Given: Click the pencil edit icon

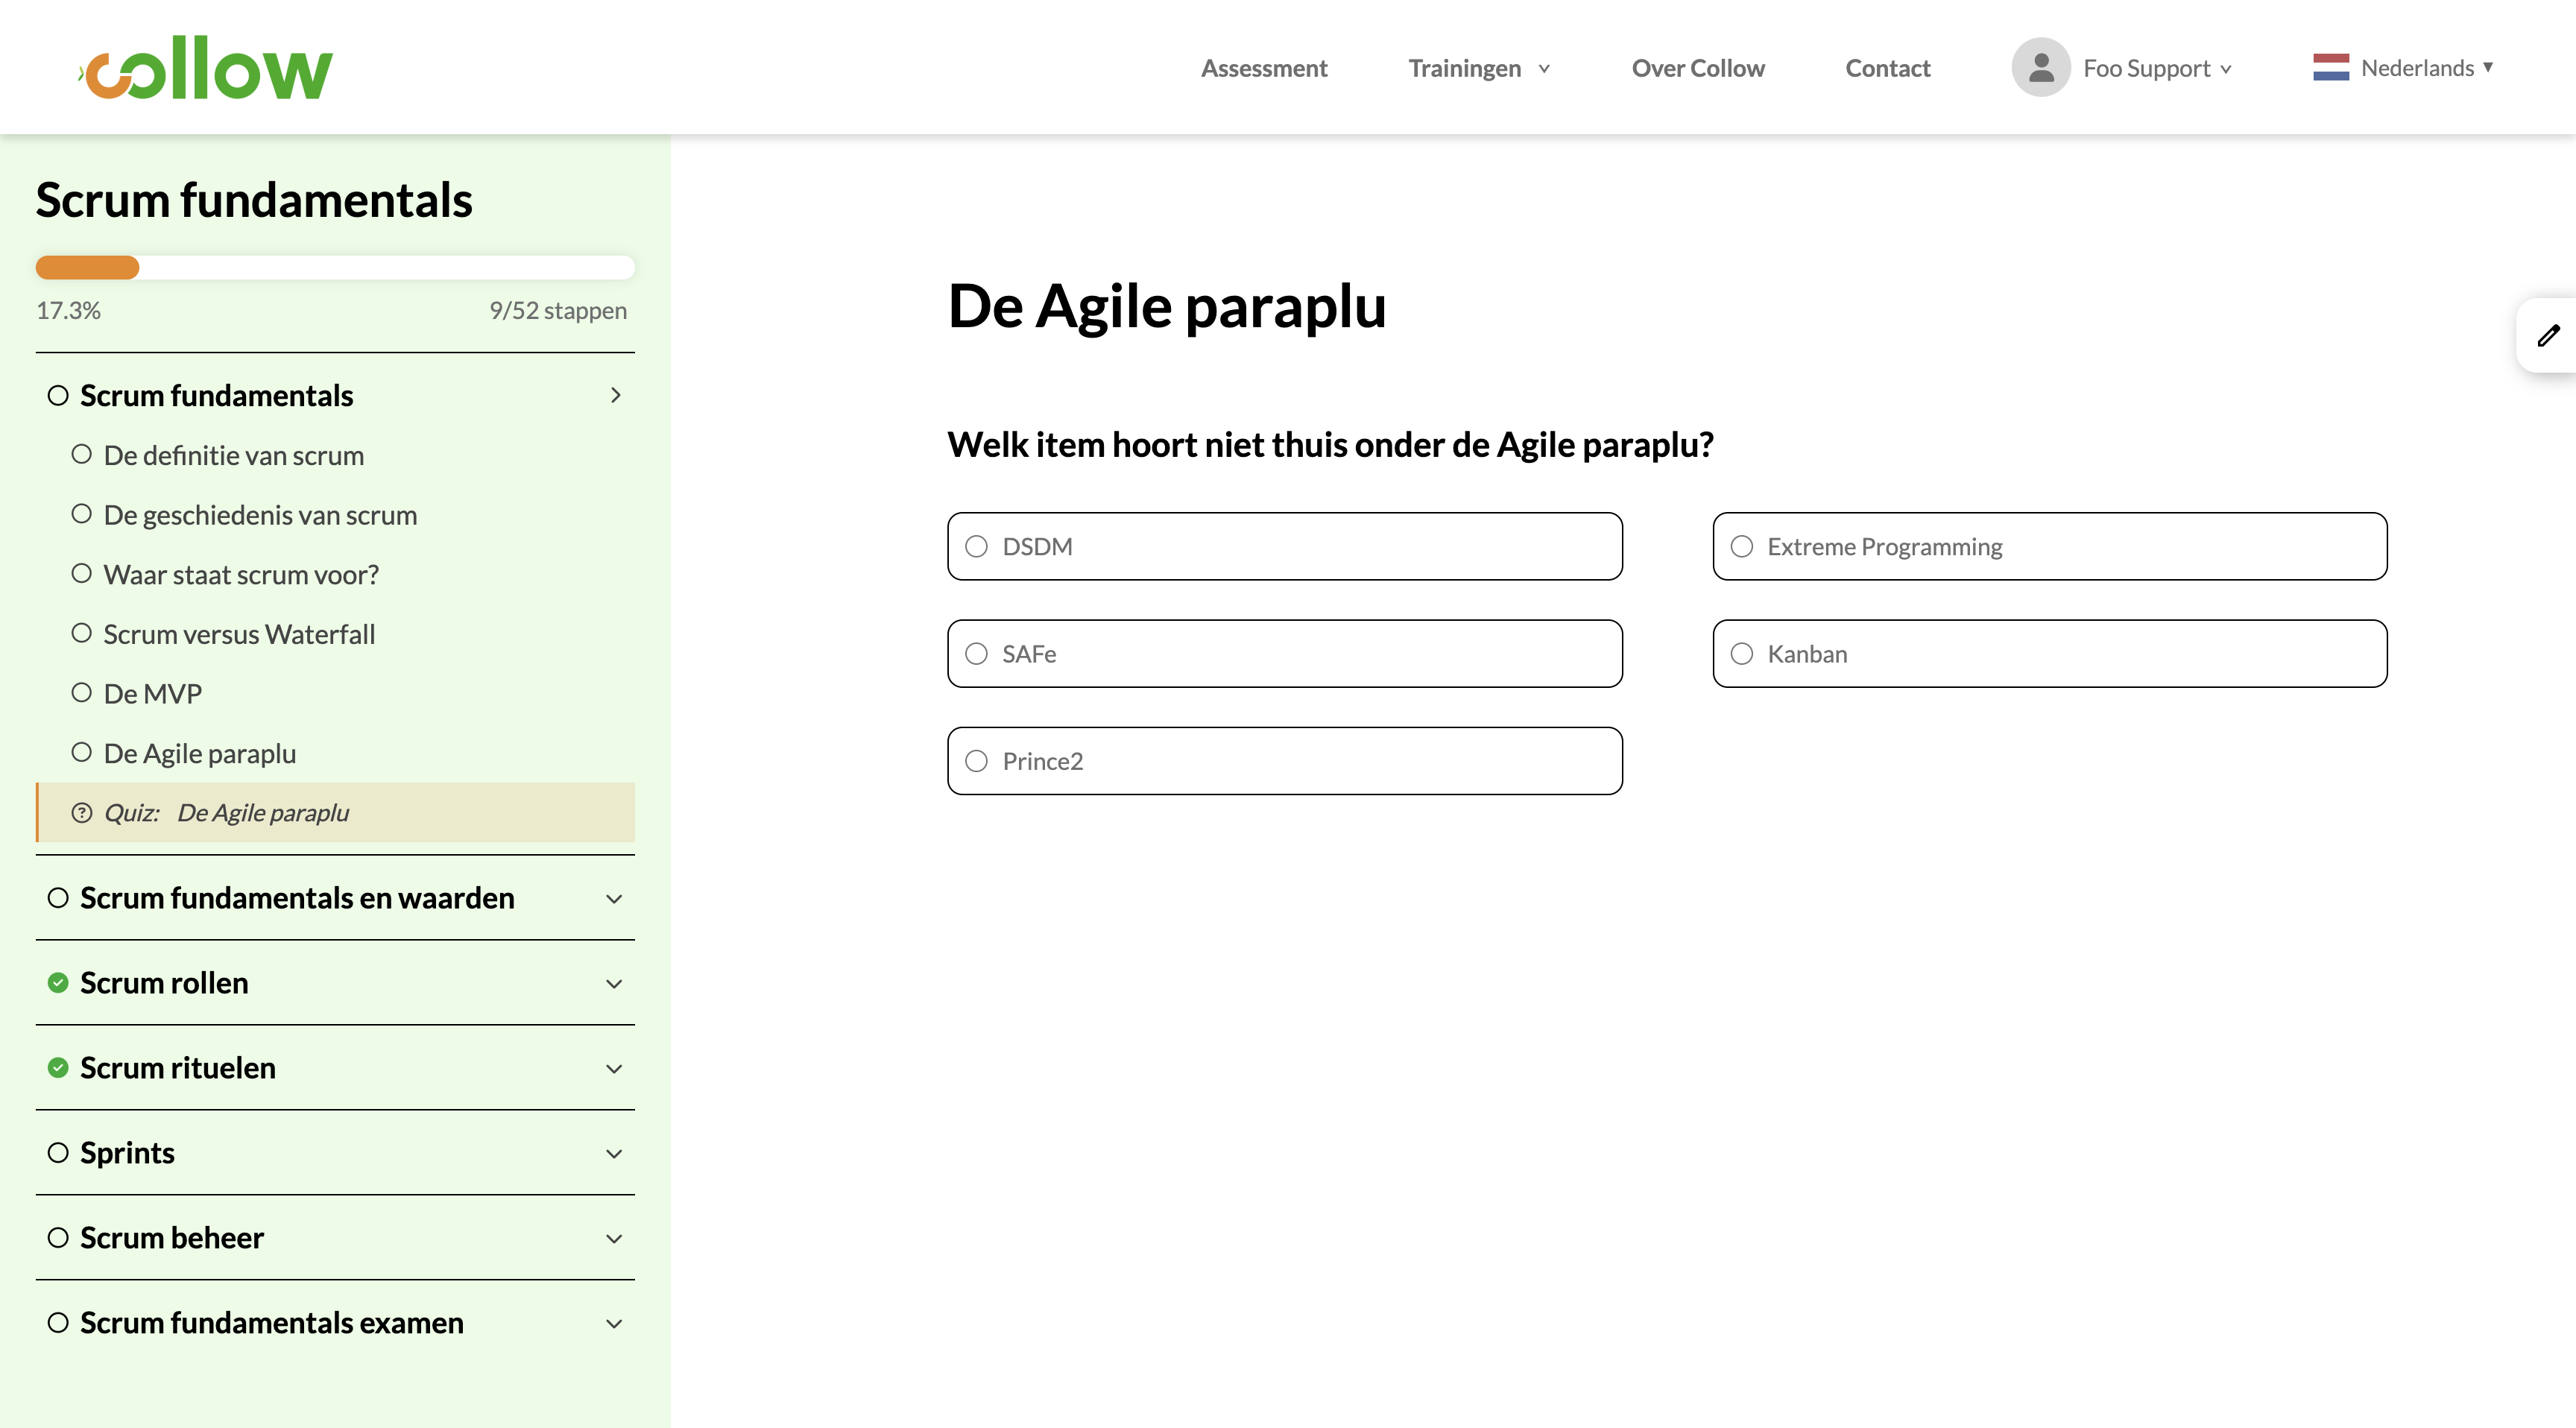Looking at the screenshot, I should tap(2548, 335).
